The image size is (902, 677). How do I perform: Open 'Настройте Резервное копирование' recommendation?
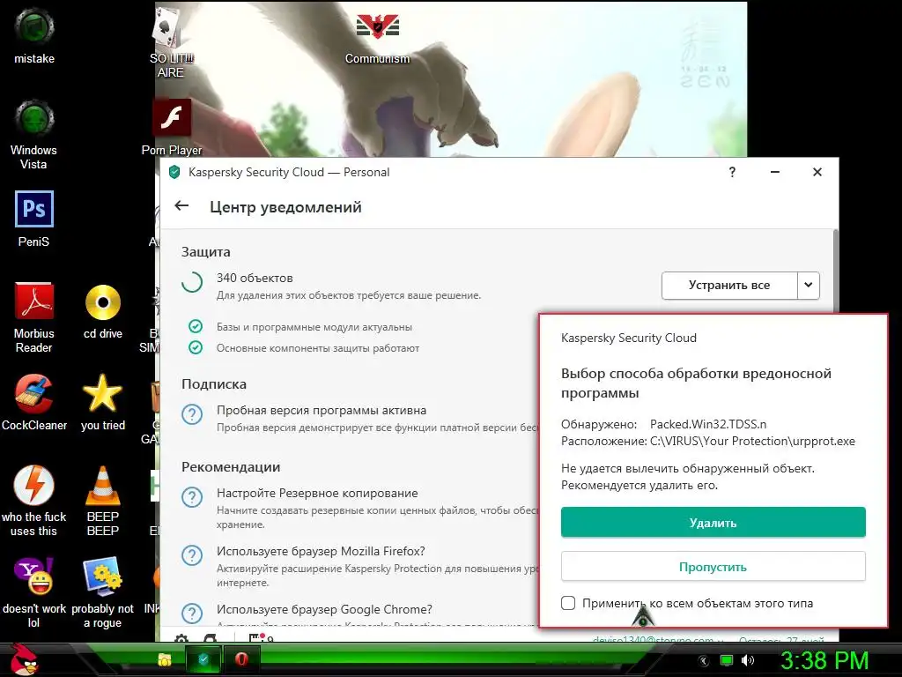point(317,493)
